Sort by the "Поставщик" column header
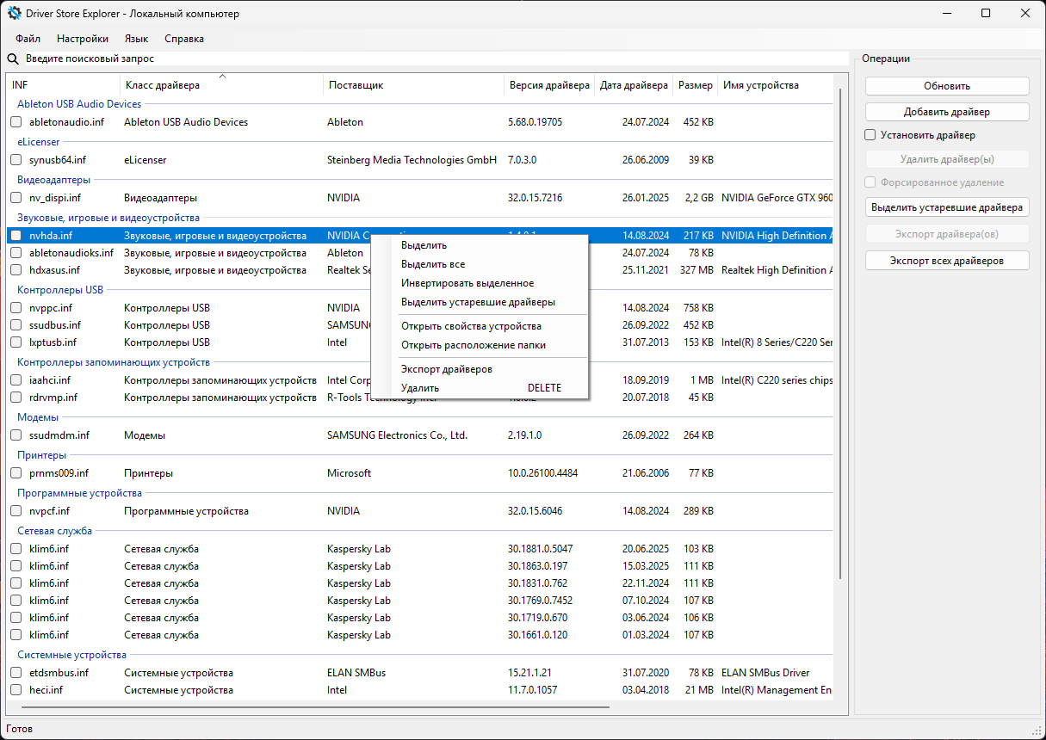This screenshot has height=740, width=1046. pyautogui.click(x=414, y=85)
